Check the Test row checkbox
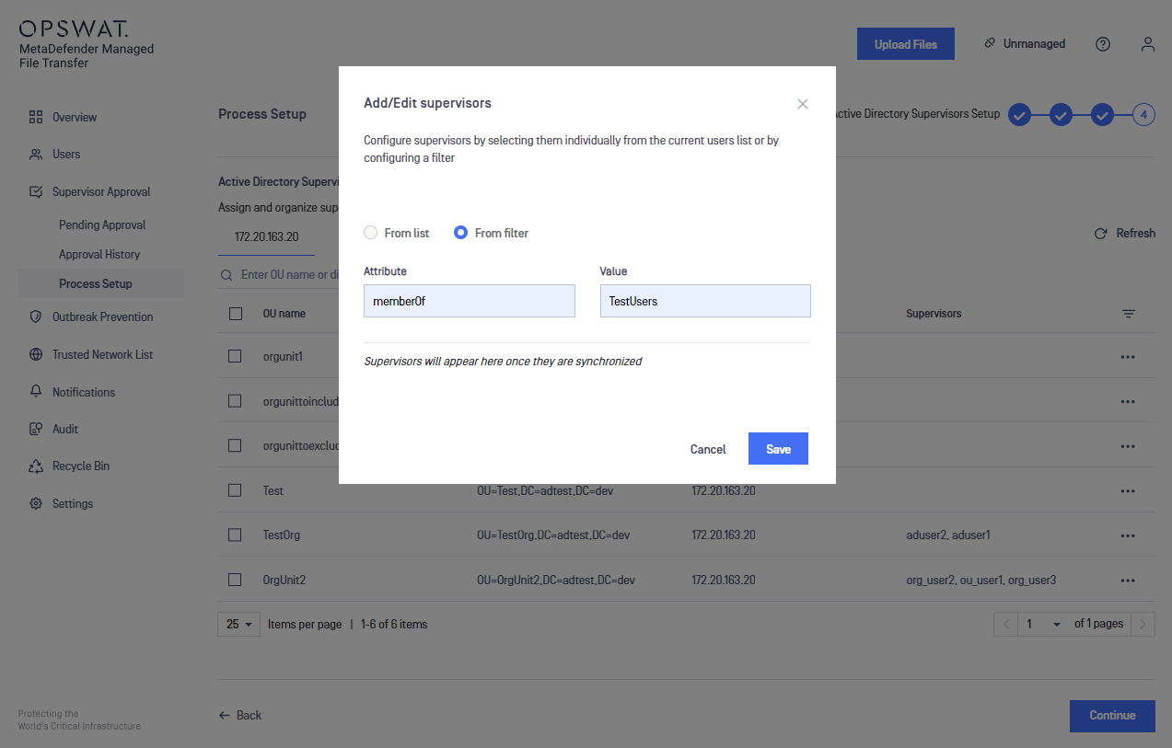 (x=235, y=490)
